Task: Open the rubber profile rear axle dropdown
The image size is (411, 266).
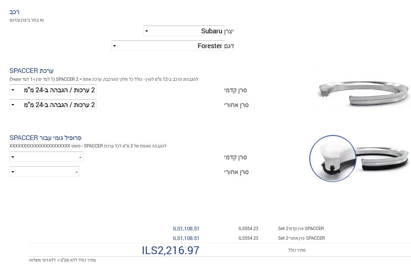Action: click(x=44, y=172)
